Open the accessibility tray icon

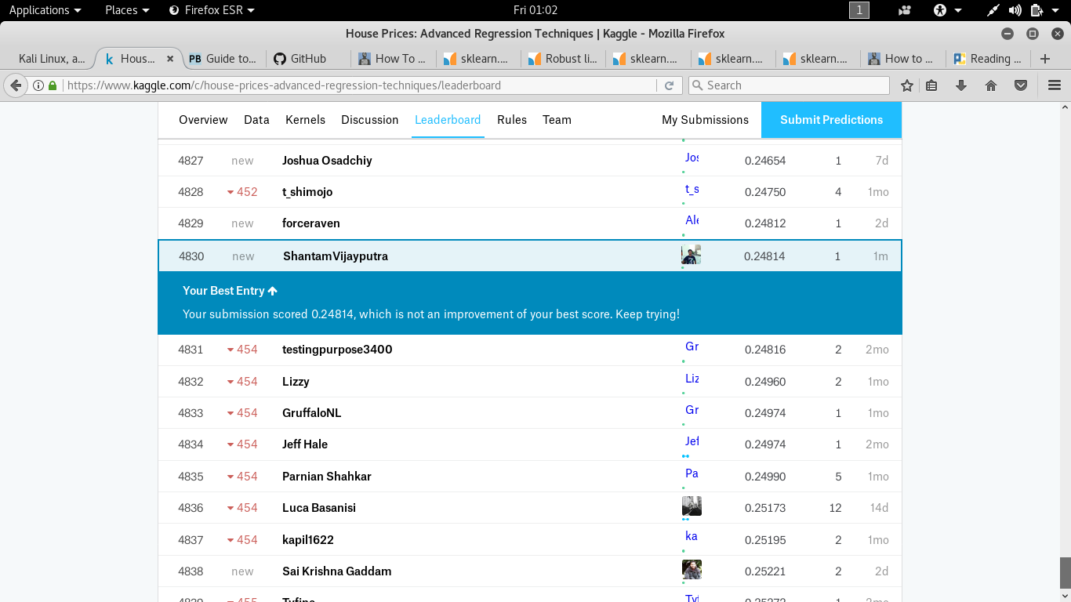940,10
